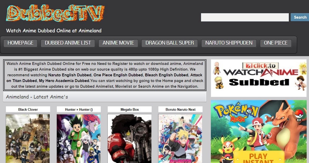The image size is (309, 163).
Task: Focus the anime search input field
Action: [x=245, y=17]
